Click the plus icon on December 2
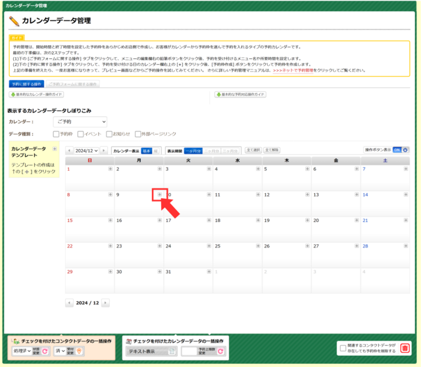 click(x=160, y=169)
